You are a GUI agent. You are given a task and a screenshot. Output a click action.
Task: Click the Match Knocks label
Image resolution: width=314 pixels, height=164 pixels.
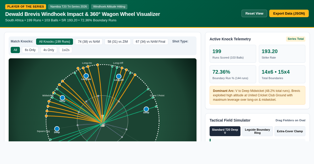point(22,41)
